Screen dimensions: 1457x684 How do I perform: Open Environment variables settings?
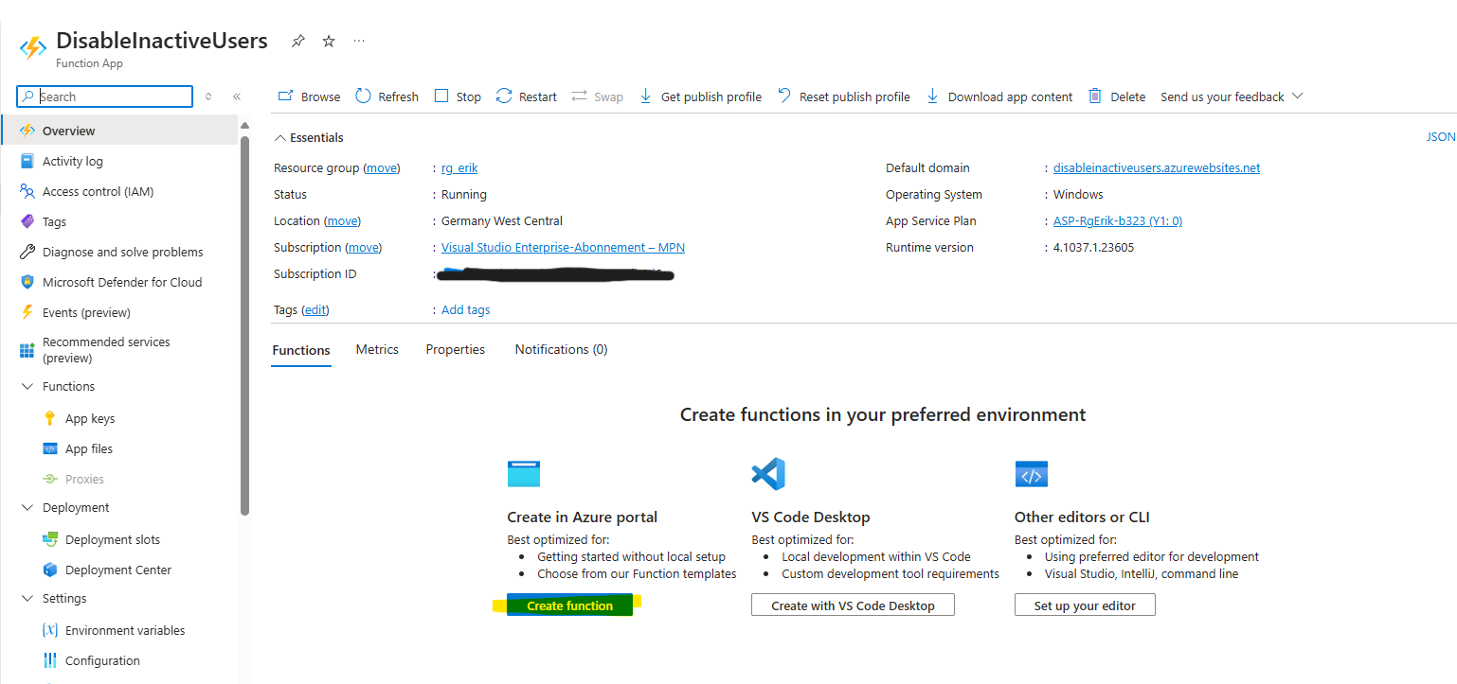(125, 630)
